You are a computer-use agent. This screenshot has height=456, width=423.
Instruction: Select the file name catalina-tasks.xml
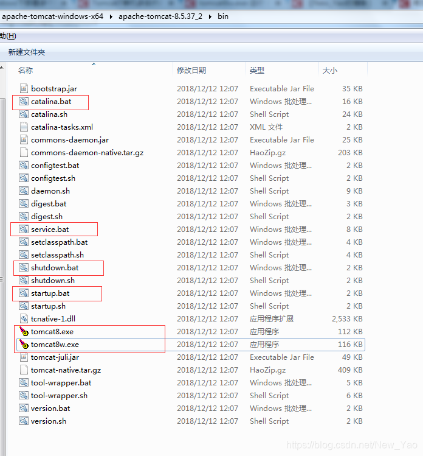[62, 127]
